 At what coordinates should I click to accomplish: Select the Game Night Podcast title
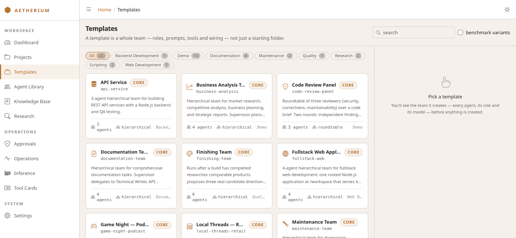pos(125,224)
